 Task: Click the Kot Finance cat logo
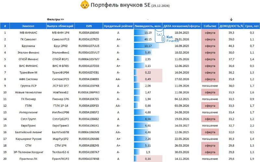tap(166, 36)
